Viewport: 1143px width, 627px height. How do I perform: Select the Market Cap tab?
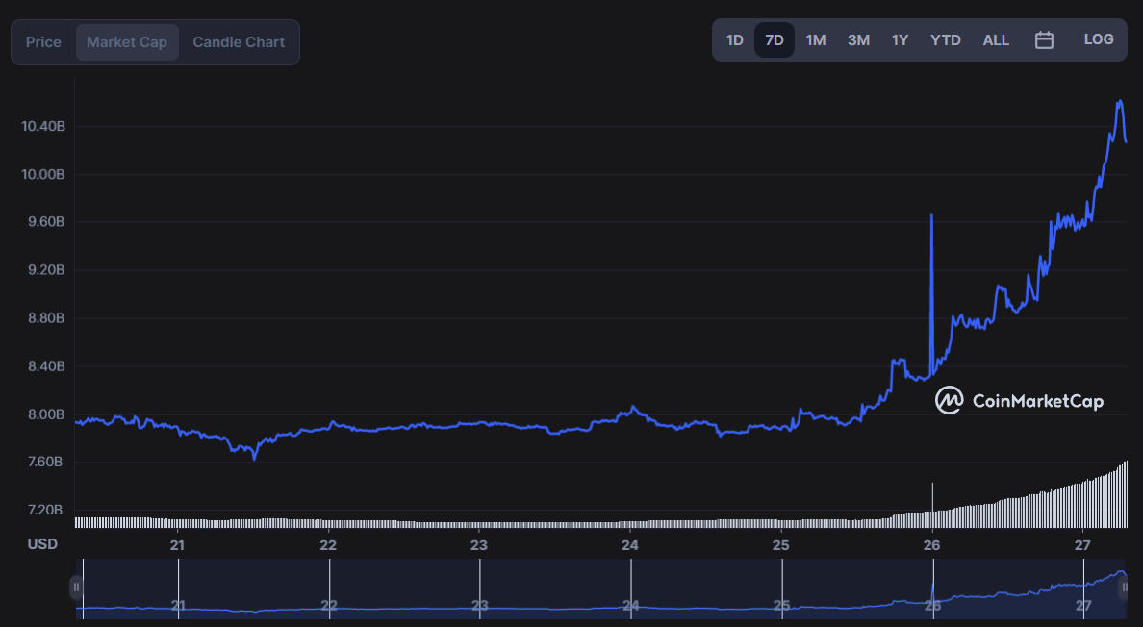click(127, 42)
